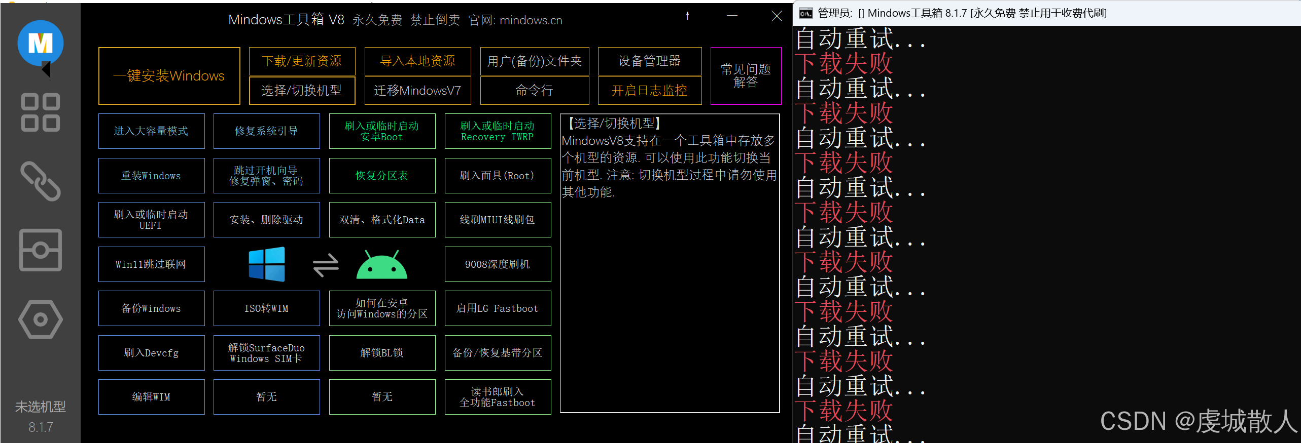This screenshot has width=1301, height=443.
Task: Open 设备管理器
Action: [650, 61]
